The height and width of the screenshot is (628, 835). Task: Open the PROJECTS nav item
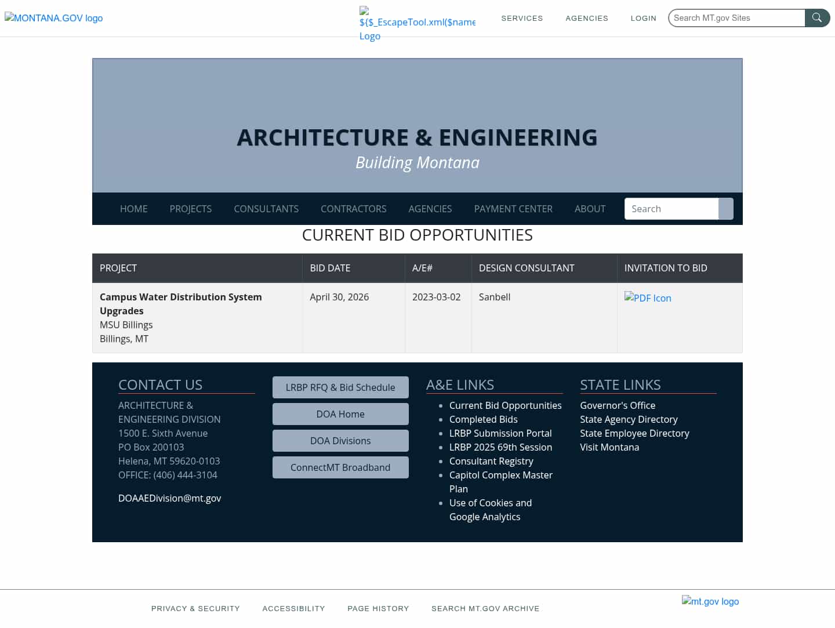(191, 209)
